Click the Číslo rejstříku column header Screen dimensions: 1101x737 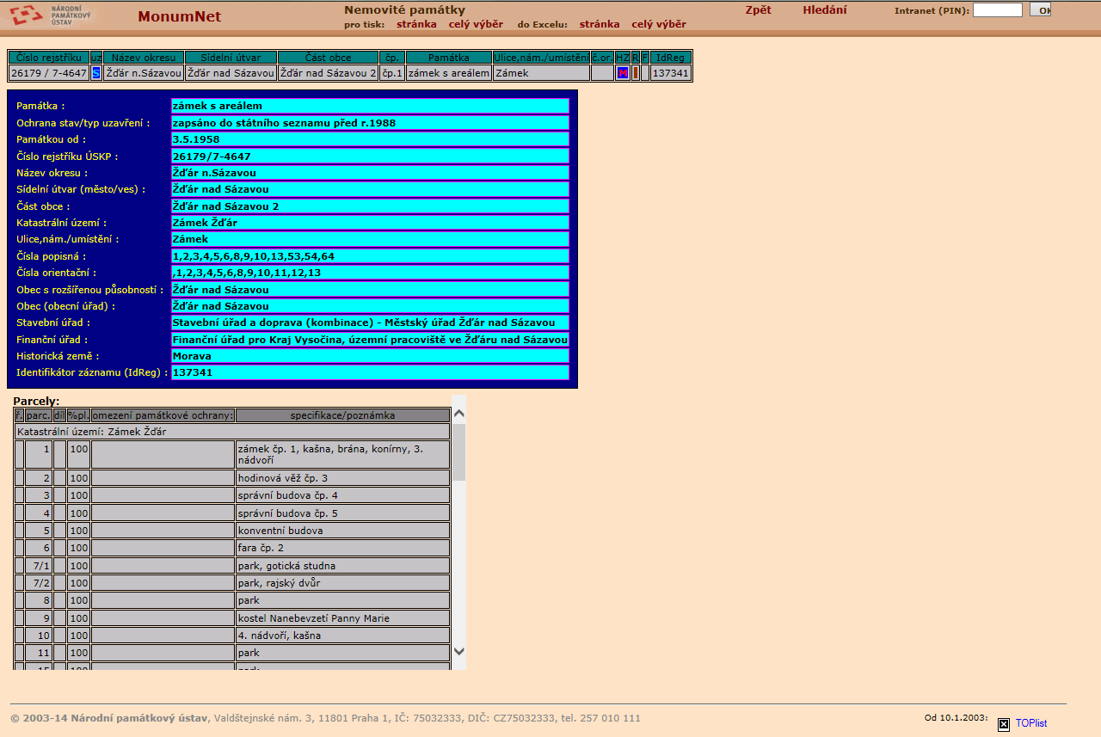tap(49, 58)
